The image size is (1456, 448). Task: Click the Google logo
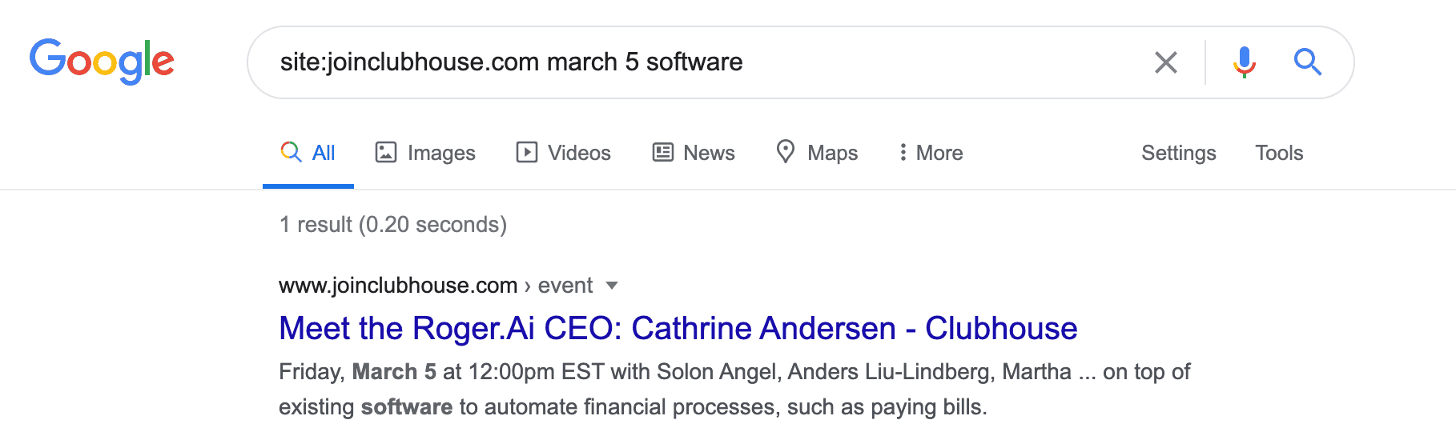(102, 62)
